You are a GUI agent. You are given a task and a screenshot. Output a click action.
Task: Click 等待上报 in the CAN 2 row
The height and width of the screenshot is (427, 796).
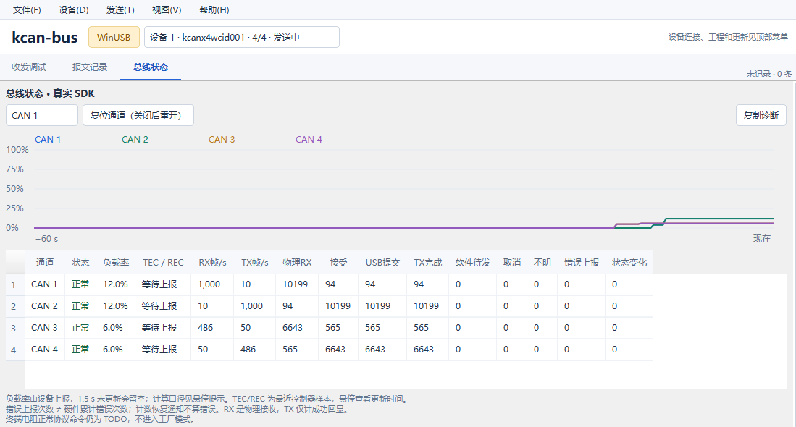(x=163, y=306)
